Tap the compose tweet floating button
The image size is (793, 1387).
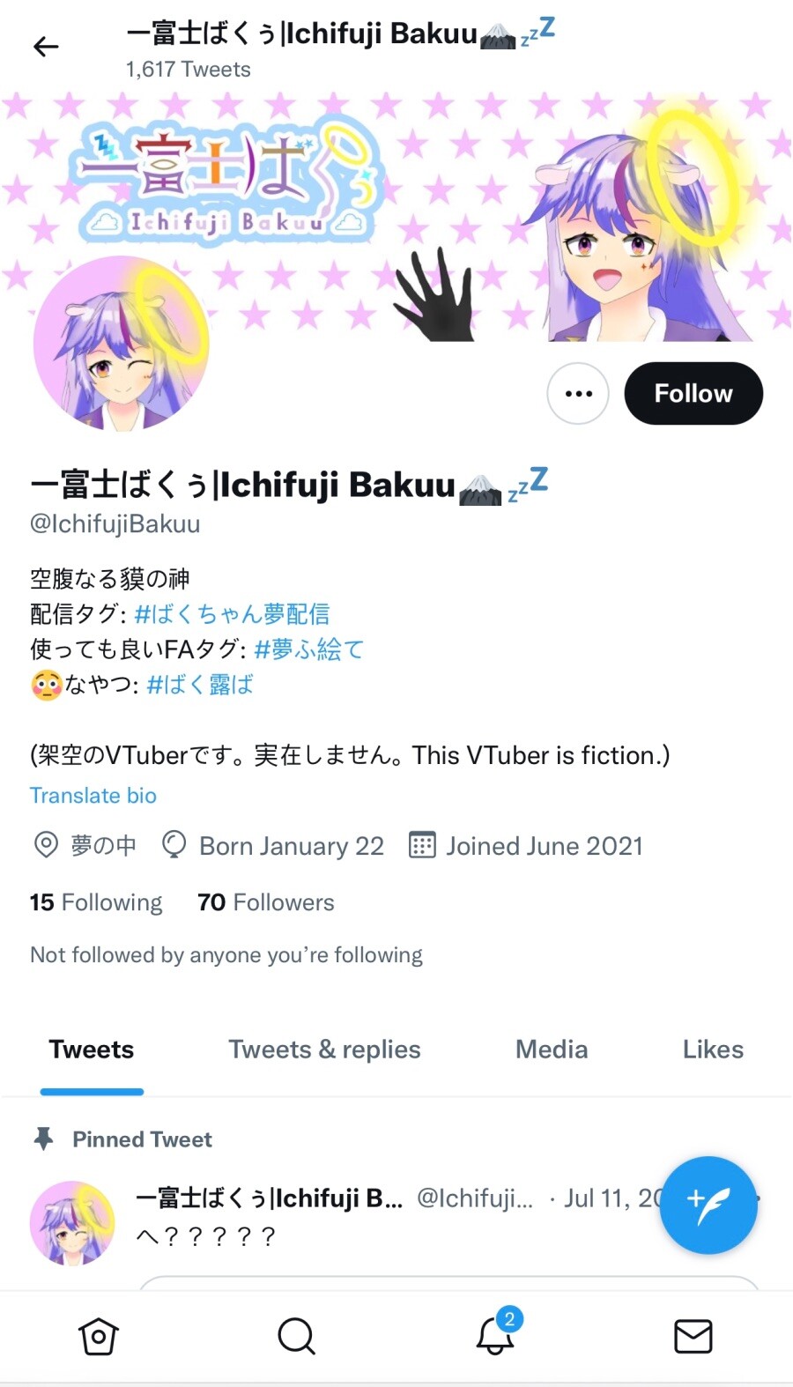click(708, 1205)
